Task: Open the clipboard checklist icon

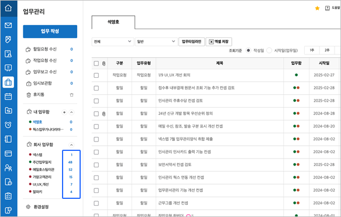Action: click(8, 196)
